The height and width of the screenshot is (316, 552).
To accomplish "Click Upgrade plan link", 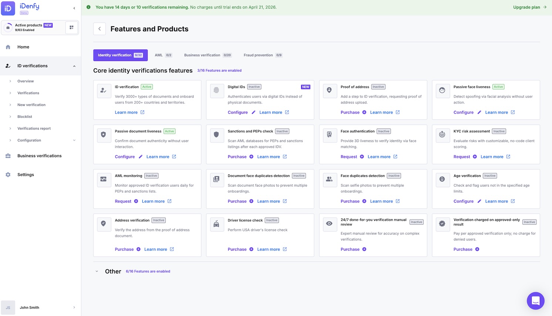I will 530,7.
